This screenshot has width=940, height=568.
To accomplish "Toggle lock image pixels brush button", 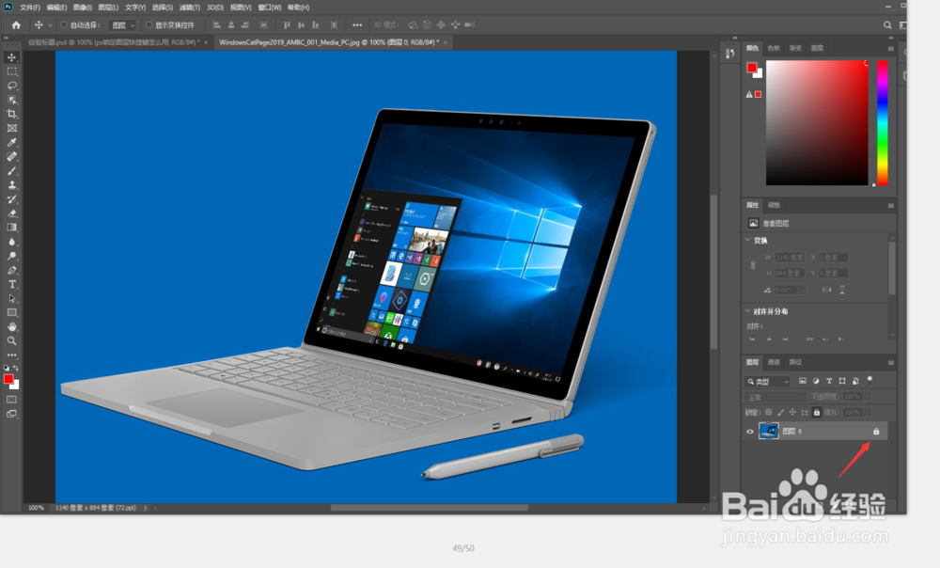I will (x=780, y=412).
